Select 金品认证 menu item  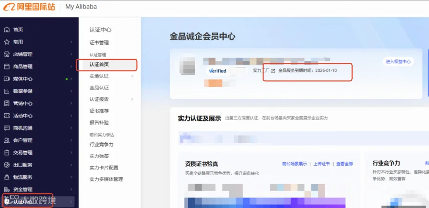pos(99,88)
